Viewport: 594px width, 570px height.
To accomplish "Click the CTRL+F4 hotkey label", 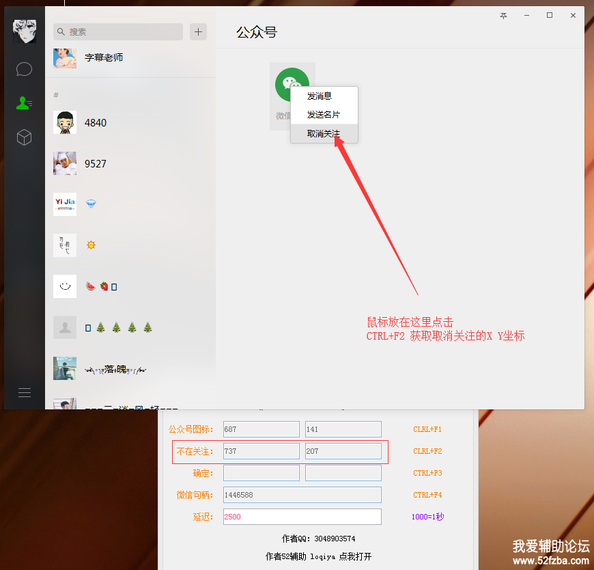I will tap(427, 495).
